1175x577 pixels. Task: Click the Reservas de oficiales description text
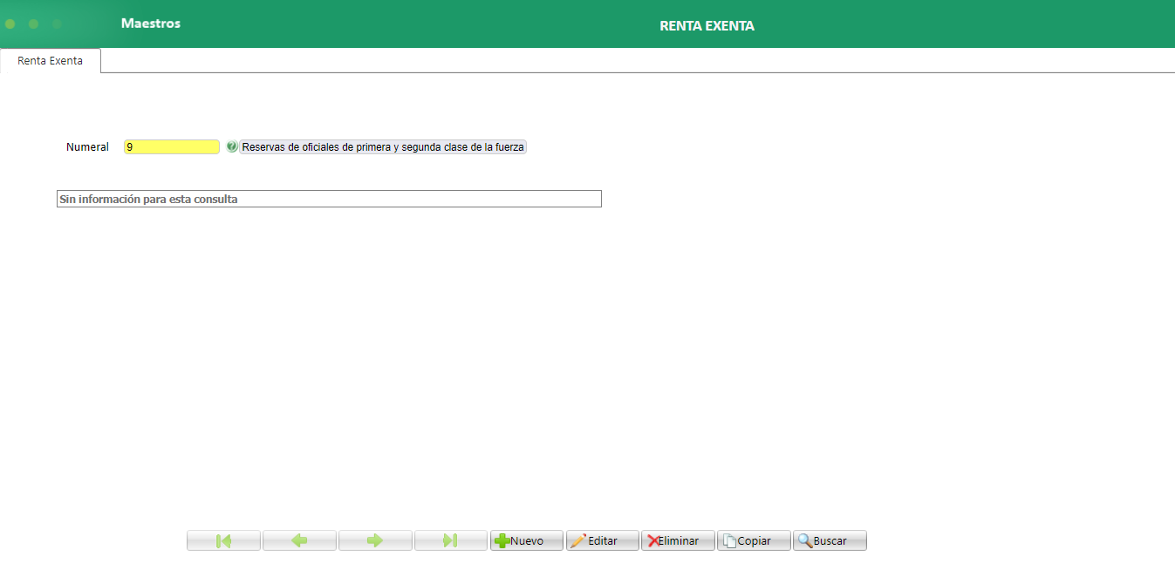coord(382,146)
